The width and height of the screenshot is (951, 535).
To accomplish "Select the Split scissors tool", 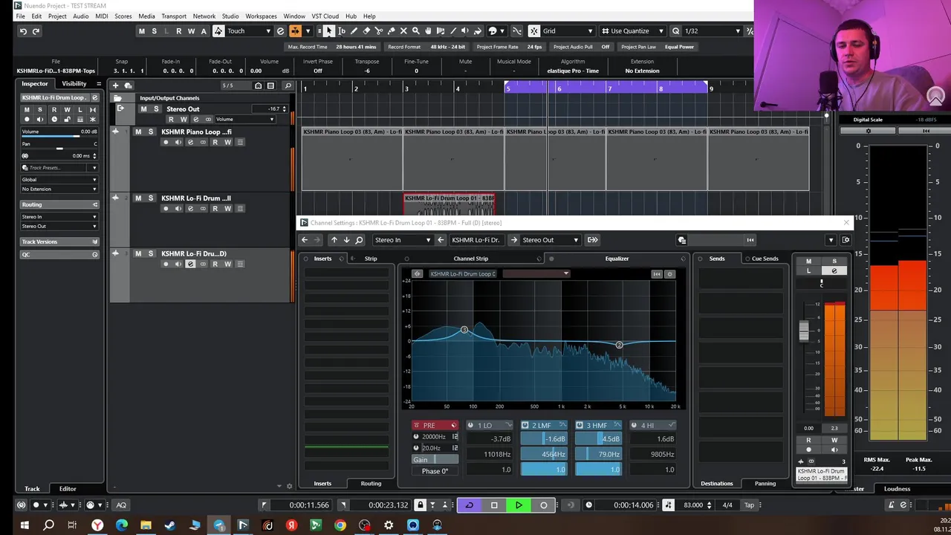I will coord(379,31).
